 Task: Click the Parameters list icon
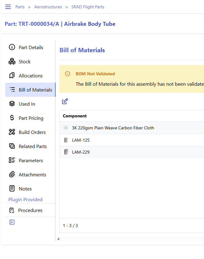(x=12, y=160)
